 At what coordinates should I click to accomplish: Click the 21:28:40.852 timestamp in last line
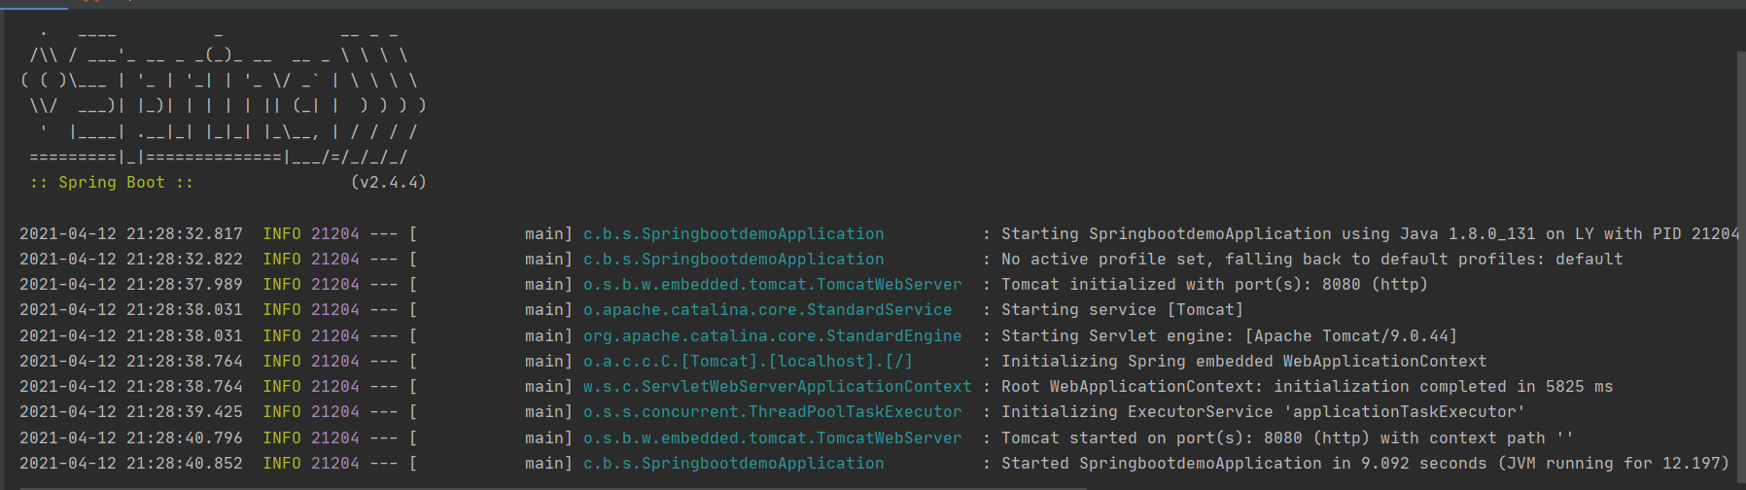184,464
